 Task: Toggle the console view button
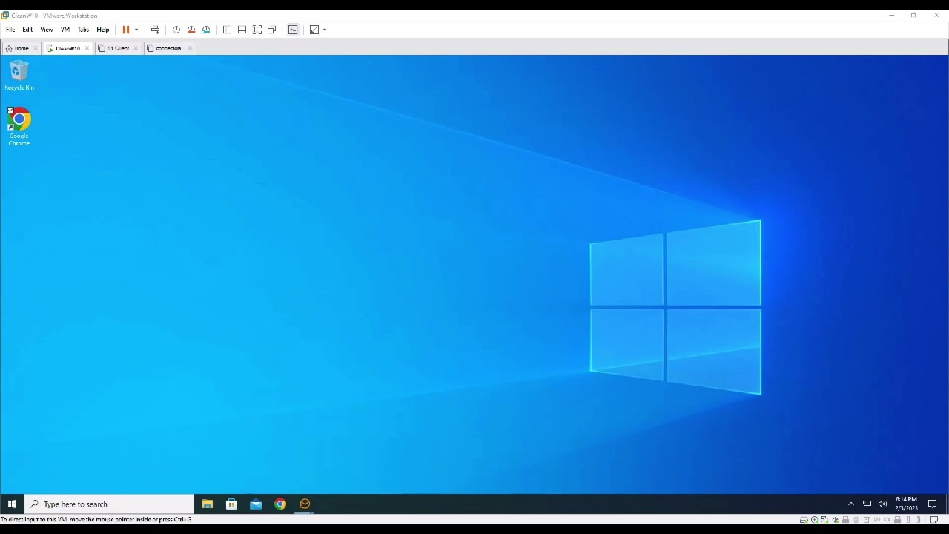click(x=293, y=30)
